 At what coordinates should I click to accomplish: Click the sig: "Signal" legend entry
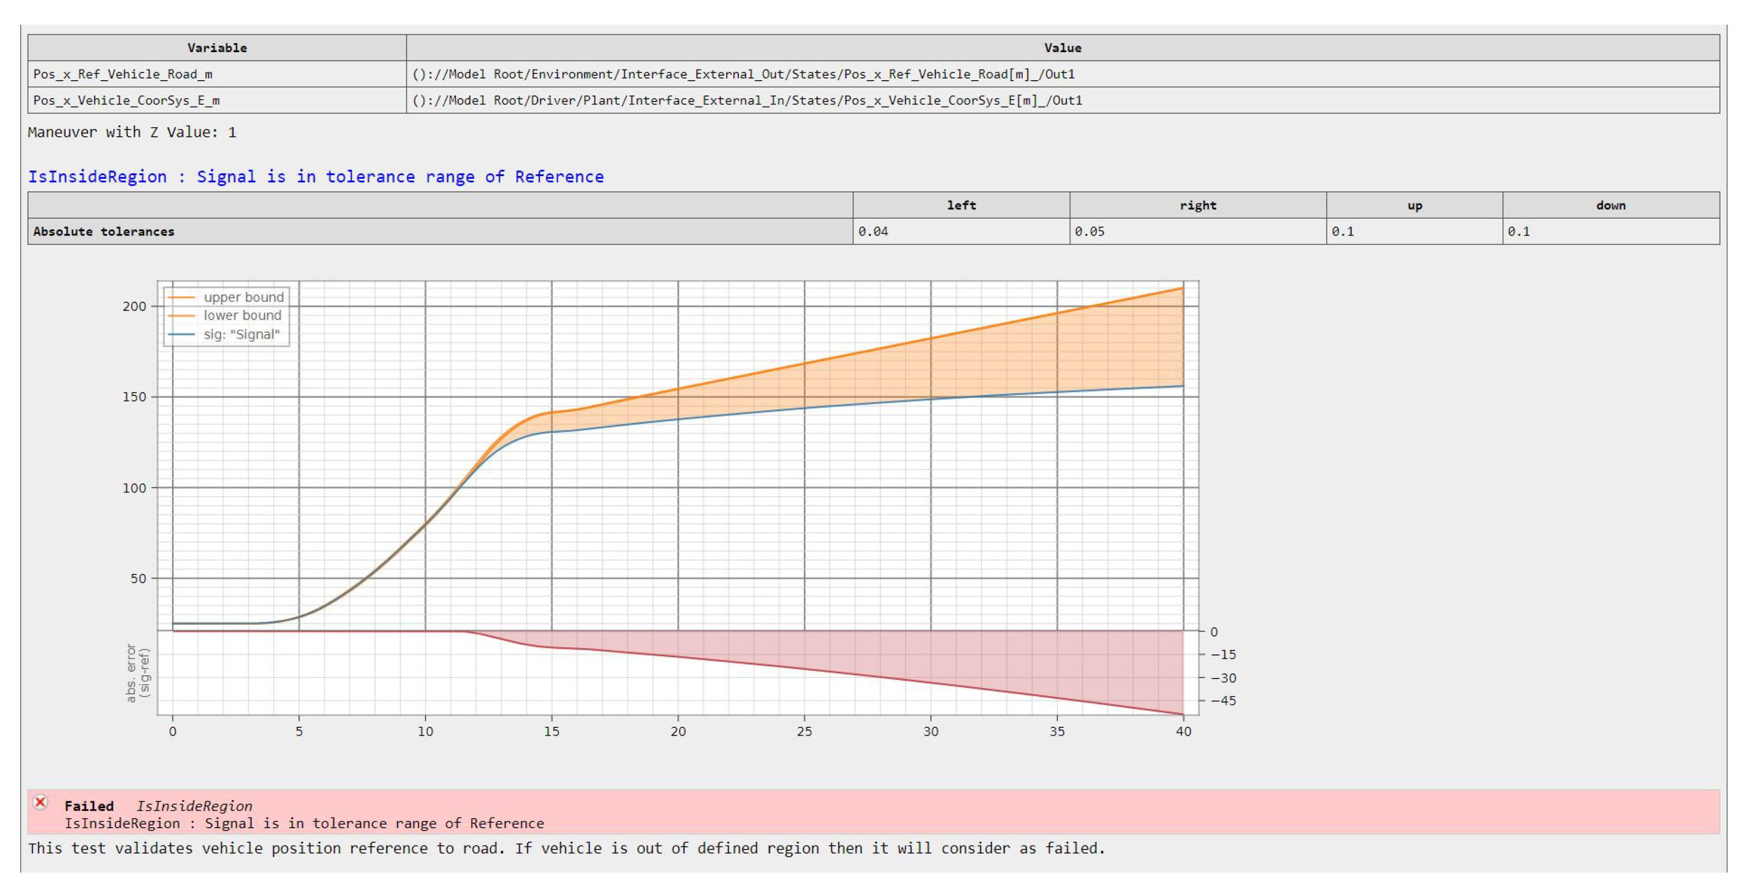pyautogui.click(x=241, y=335)
